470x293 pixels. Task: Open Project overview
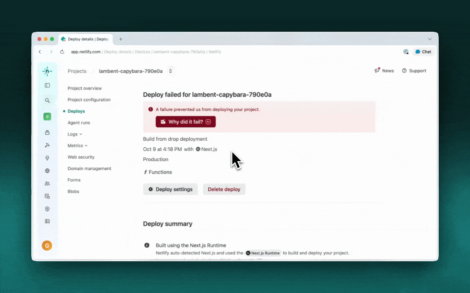click(85, 88)
